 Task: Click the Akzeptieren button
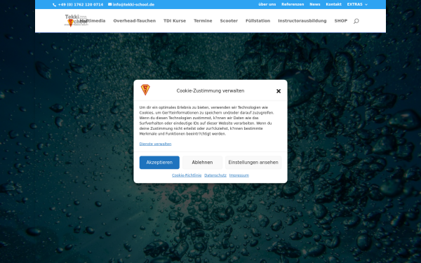159,163
